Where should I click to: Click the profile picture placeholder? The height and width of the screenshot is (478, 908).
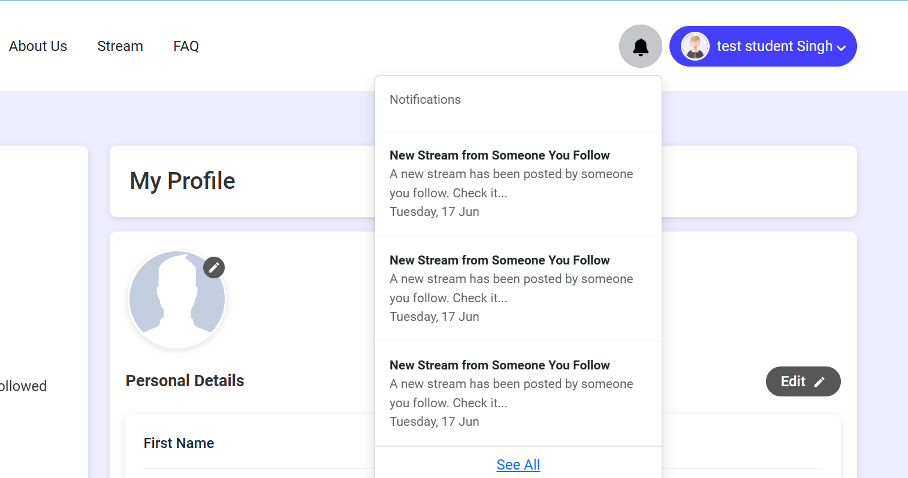[x=177, y=300]
